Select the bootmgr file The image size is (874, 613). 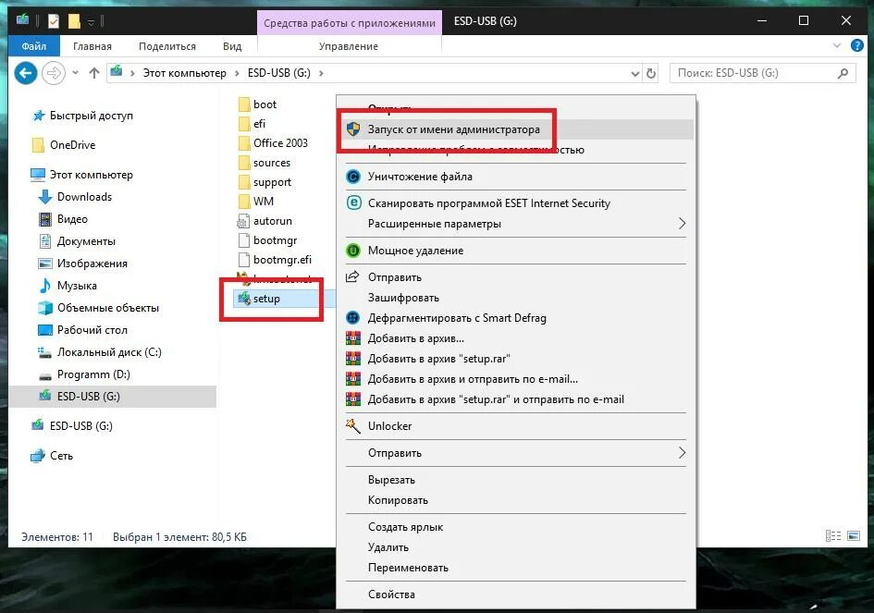tap(275, 240)
